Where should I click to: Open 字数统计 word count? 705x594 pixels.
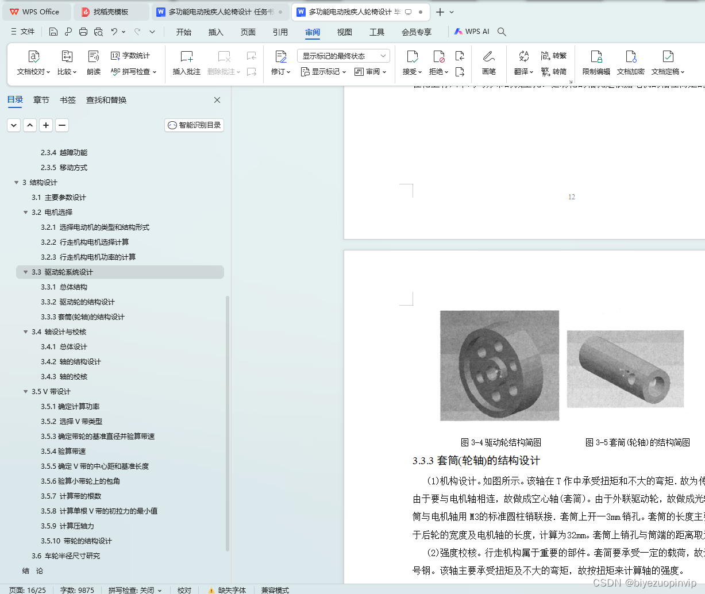coord(130,56)
